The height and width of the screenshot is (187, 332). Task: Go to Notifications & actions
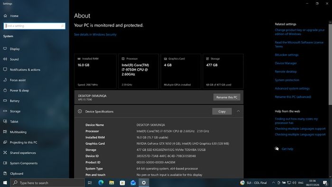[x=22, y=70]
